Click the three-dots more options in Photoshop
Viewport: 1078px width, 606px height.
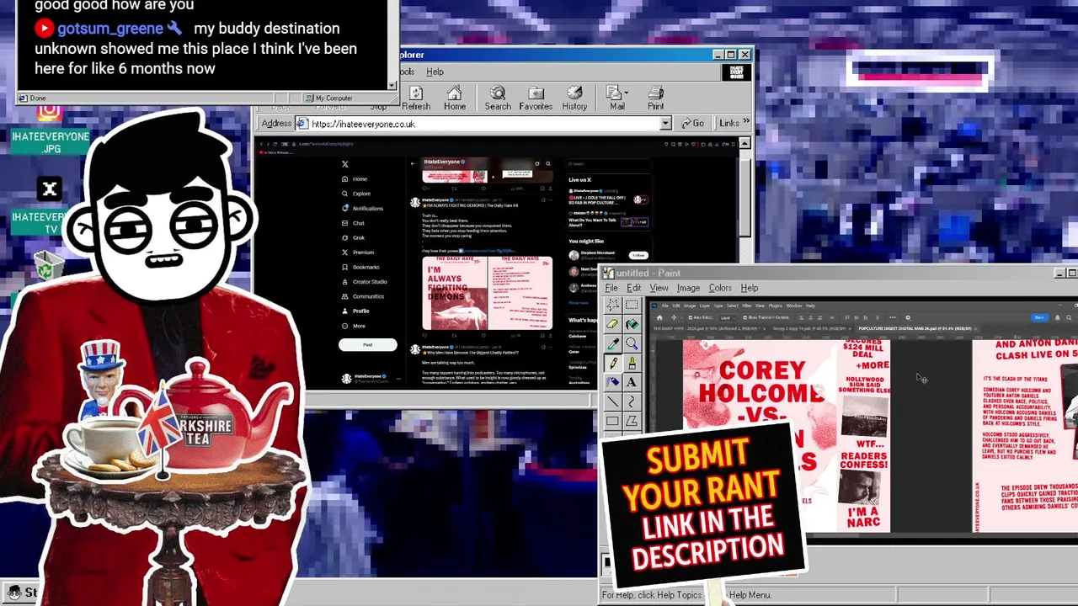893,317
